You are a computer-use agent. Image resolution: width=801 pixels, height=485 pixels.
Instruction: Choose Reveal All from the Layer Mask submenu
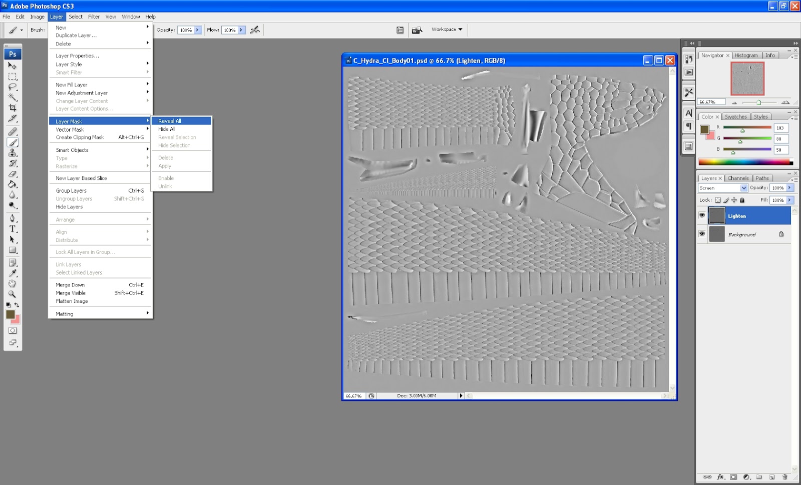point(170,120)
